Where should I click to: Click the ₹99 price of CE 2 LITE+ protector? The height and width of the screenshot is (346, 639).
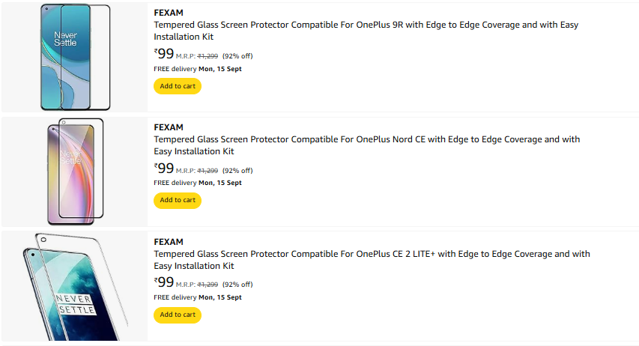pos(164,282)
